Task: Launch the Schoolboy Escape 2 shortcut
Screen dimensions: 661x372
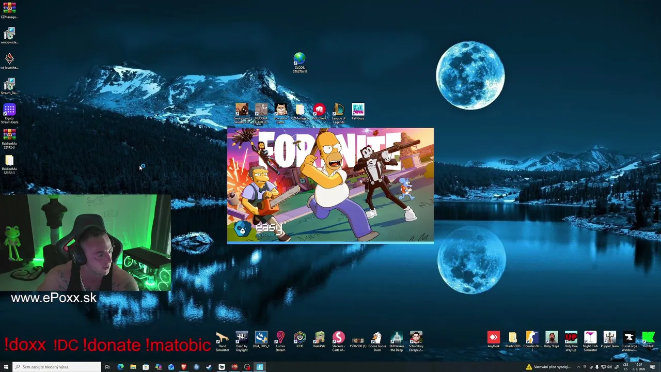Action: pos(416,342)
